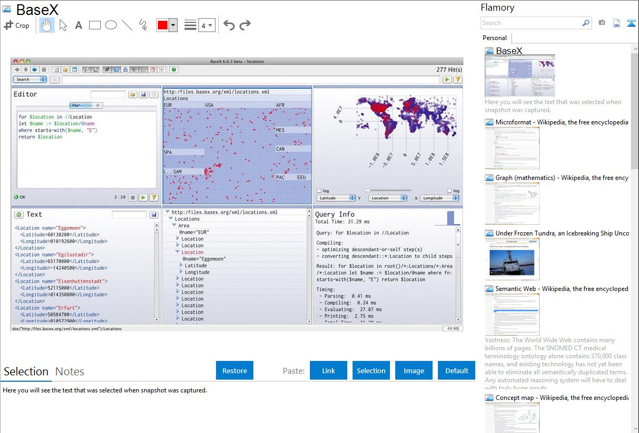Toggle the log checkbox above Longitude
The width and height of the screenshot is (639, 433).
tap(450, 191)
